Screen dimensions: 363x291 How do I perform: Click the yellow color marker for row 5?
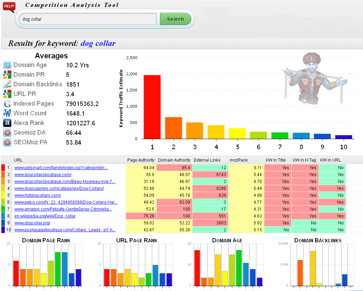(3, 195)
